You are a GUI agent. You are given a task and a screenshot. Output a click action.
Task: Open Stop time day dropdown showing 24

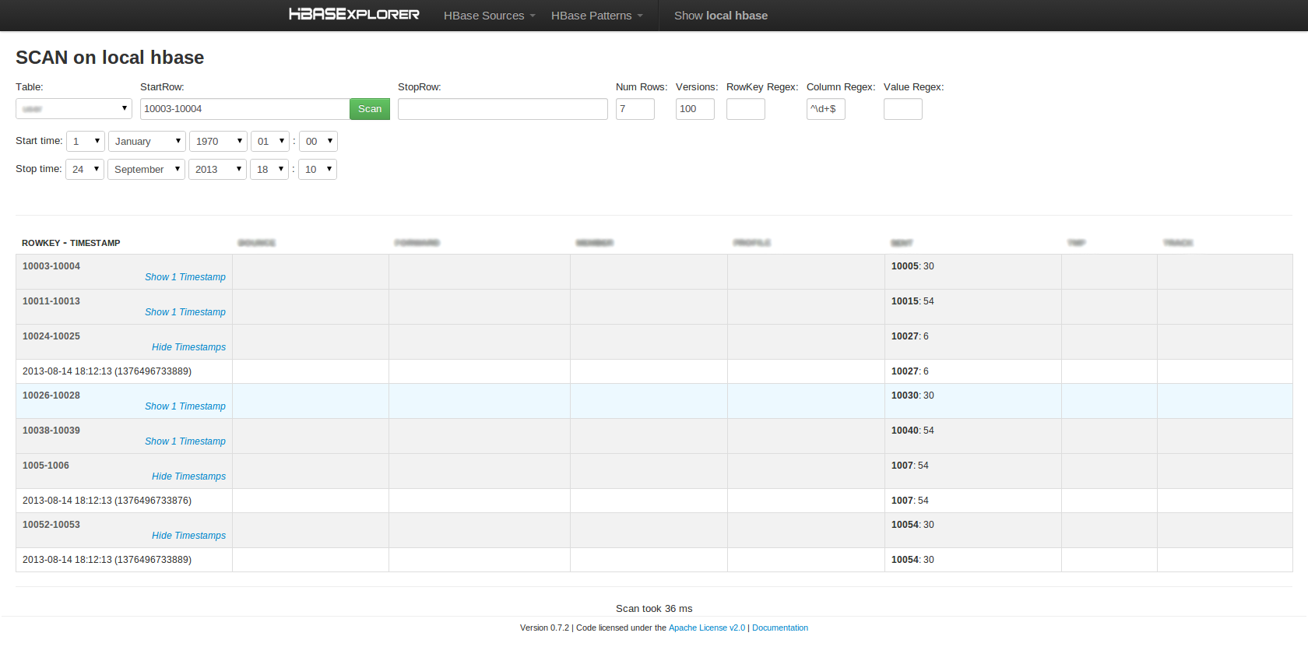coord(84,170)
